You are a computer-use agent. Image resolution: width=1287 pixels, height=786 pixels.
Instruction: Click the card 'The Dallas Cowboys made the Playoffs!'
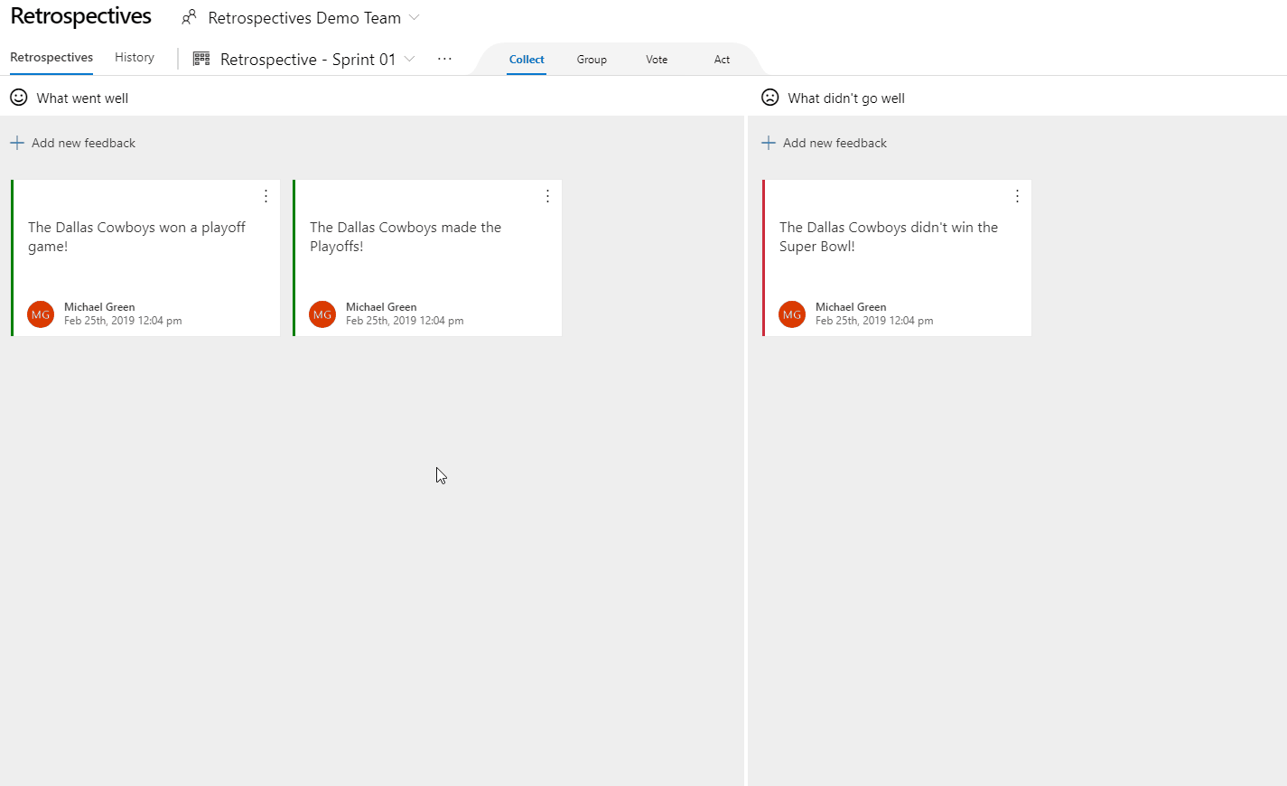[x=427, y=257]
